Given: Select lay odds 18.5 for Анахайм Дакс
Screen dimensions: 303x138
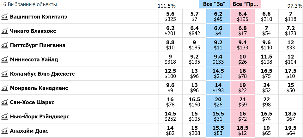Looking at the screenshot, I should [243, 131].
